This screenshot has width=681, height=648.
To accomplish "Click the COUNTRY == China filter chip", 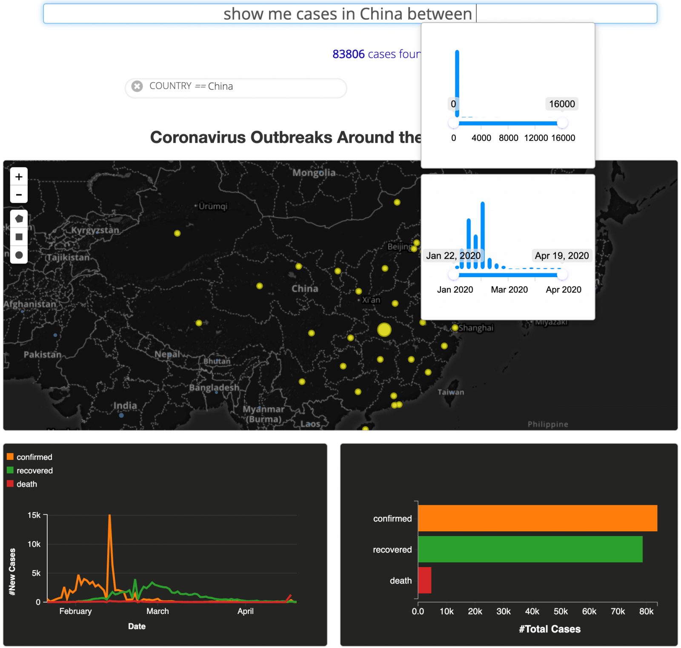I will pyautogui.click(x=236, y=88).
